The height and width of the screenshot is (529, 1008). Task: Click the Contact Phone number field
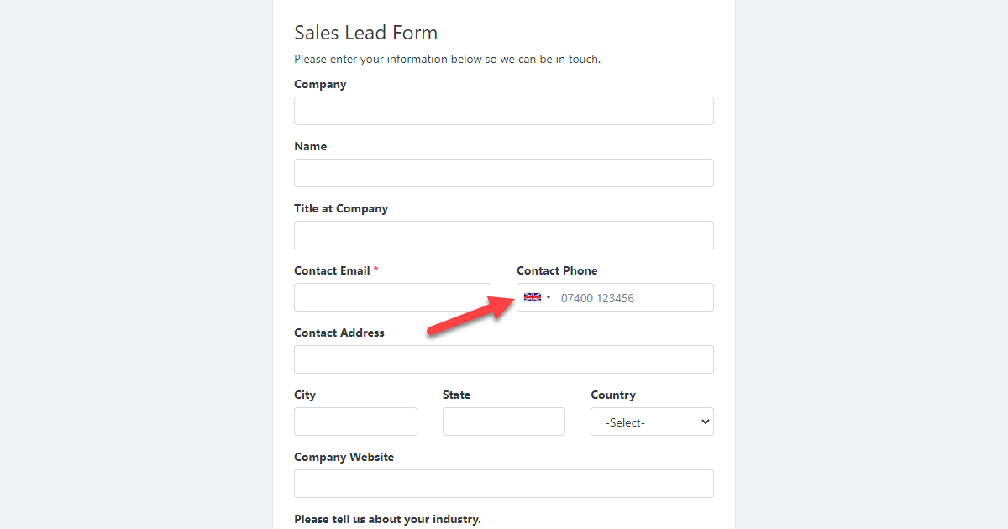(634, 297)
